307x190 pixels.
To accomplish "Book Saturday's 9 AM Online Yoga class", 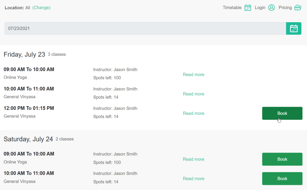I will click(282, 159).
